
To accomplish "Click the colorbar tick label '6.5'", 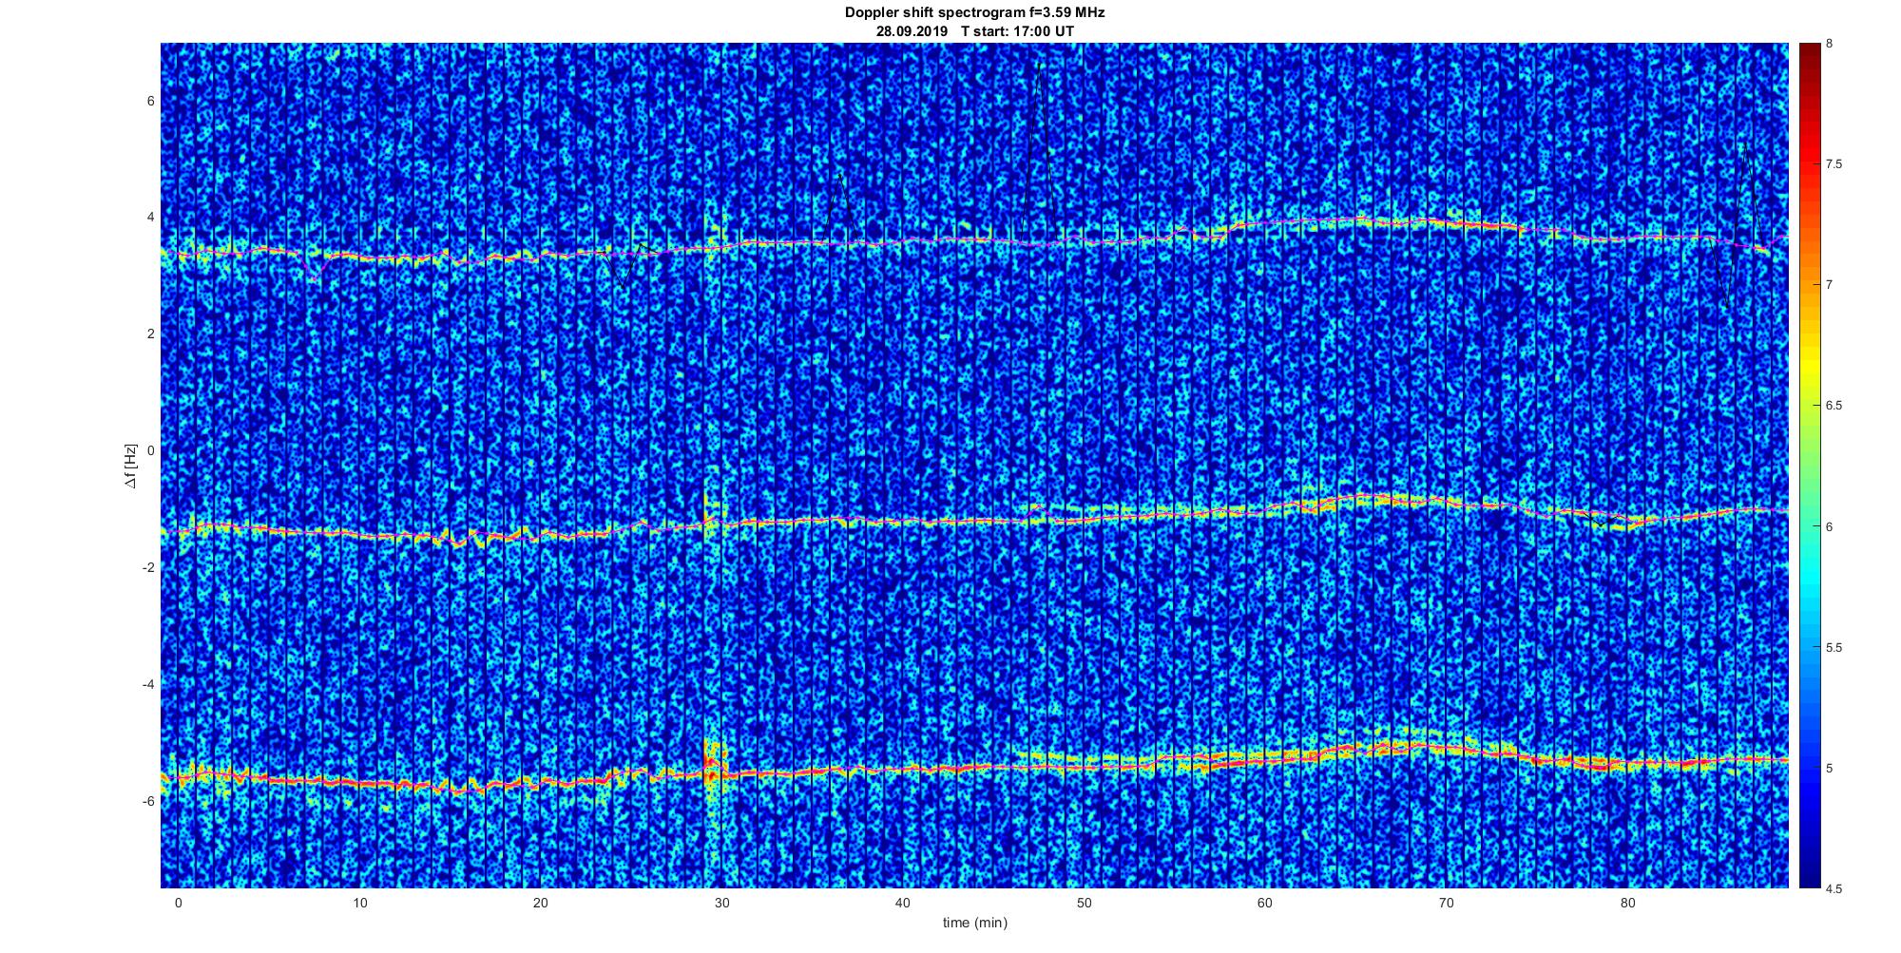I will click(1834, 406).
